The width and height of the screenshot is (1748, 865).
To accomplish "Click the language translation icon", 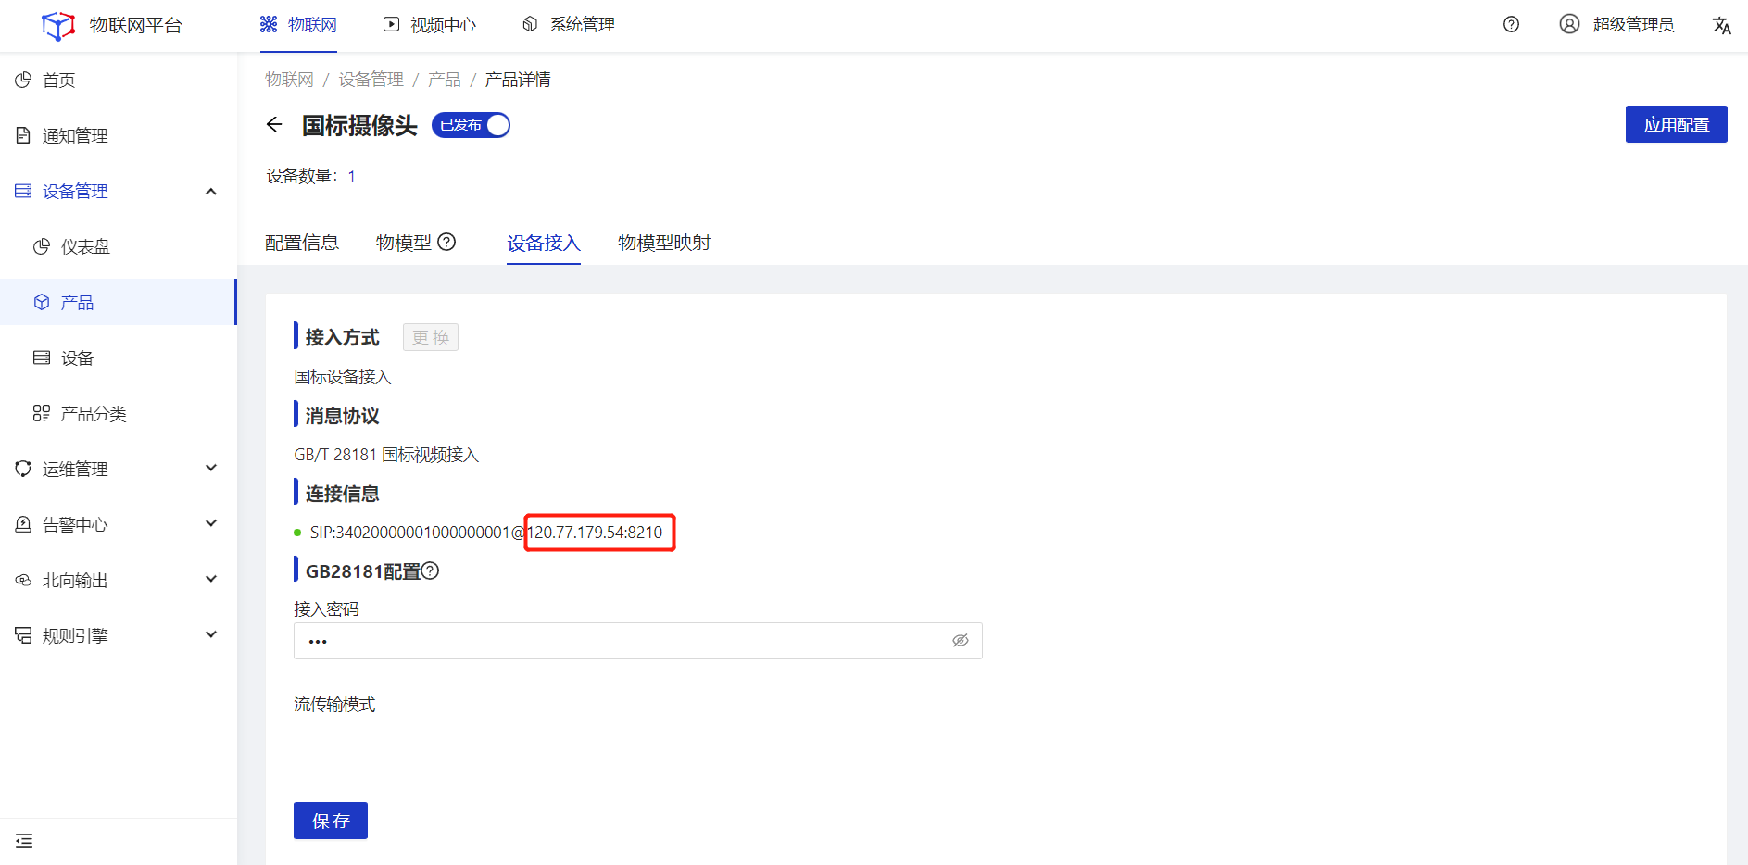I will tap(1721, 25).
